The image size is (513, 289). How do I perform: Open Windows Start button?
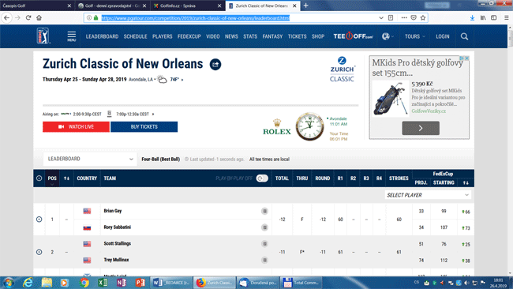(9, 283)
